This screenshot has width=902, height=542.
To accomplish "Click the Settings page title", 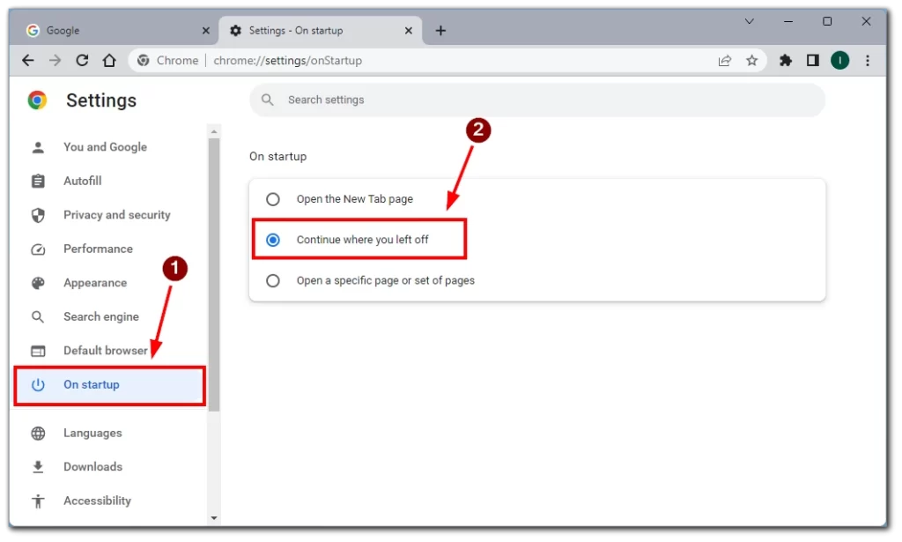I will click(x=101, y=100).
